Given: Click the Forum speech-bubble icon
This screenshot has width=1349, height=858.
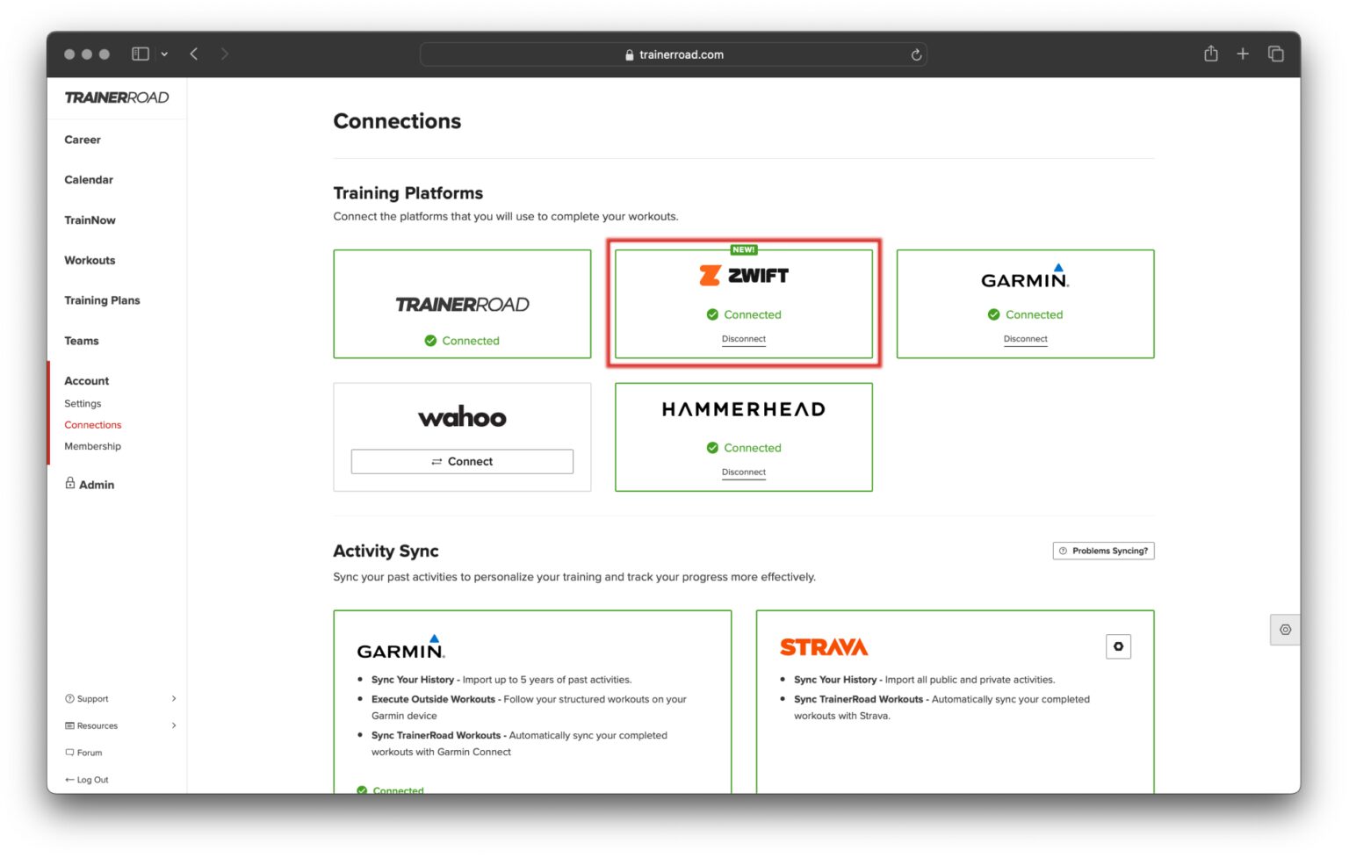Looking at the screenshot, I should (x=69, y=752).
